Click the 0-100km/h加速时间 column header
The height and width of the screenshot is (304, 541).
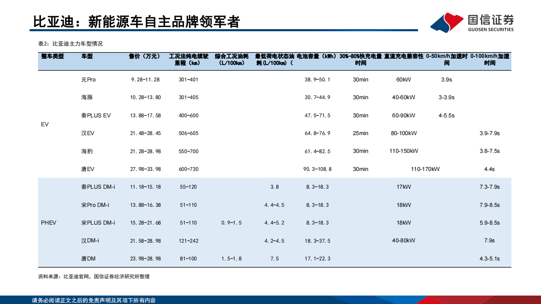point(489,60)
